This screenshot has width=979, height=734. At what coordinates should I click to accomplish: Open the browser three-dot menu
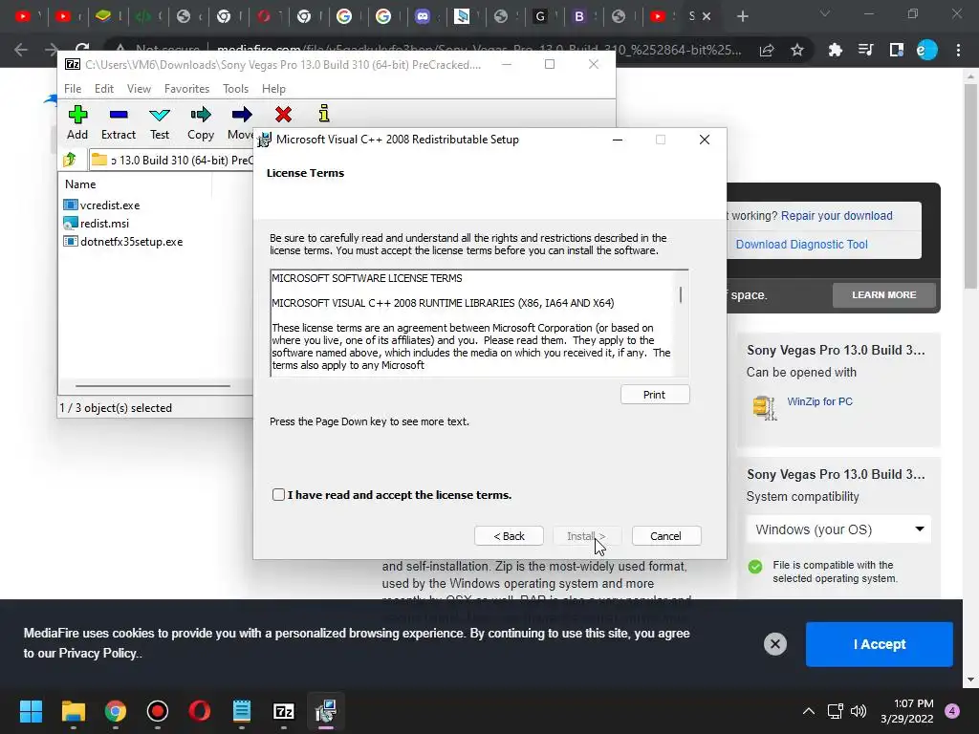point(958,50)
